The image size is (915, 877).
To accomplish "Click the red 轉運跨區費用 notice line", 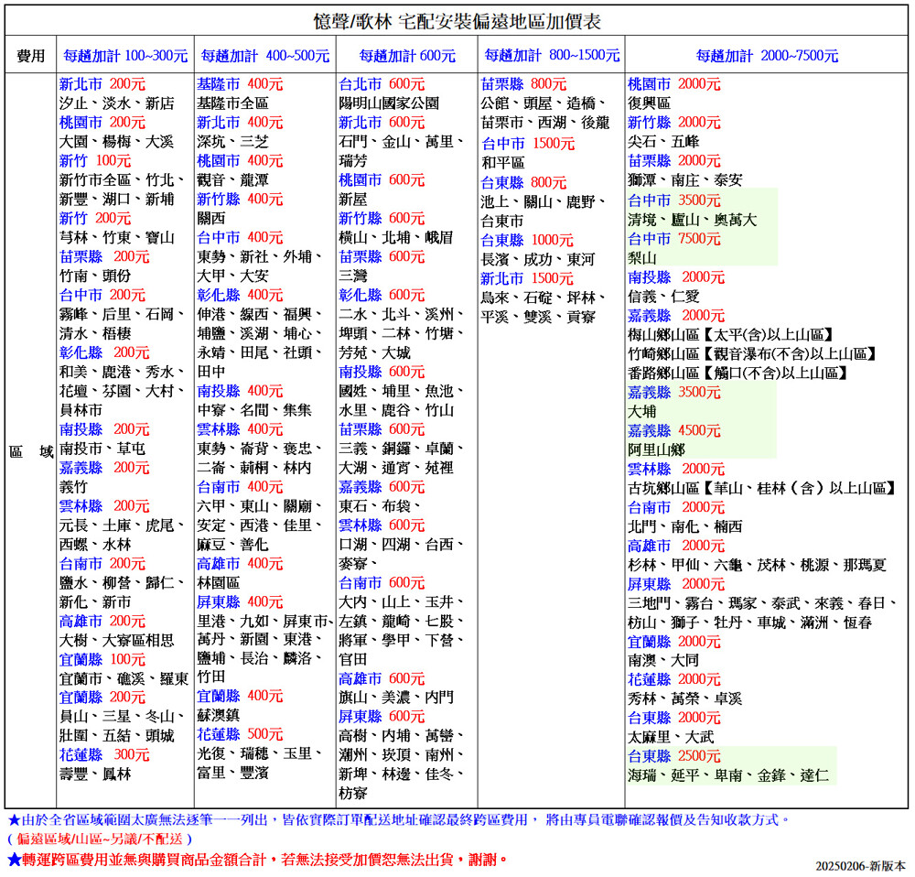I will point(256,860).
